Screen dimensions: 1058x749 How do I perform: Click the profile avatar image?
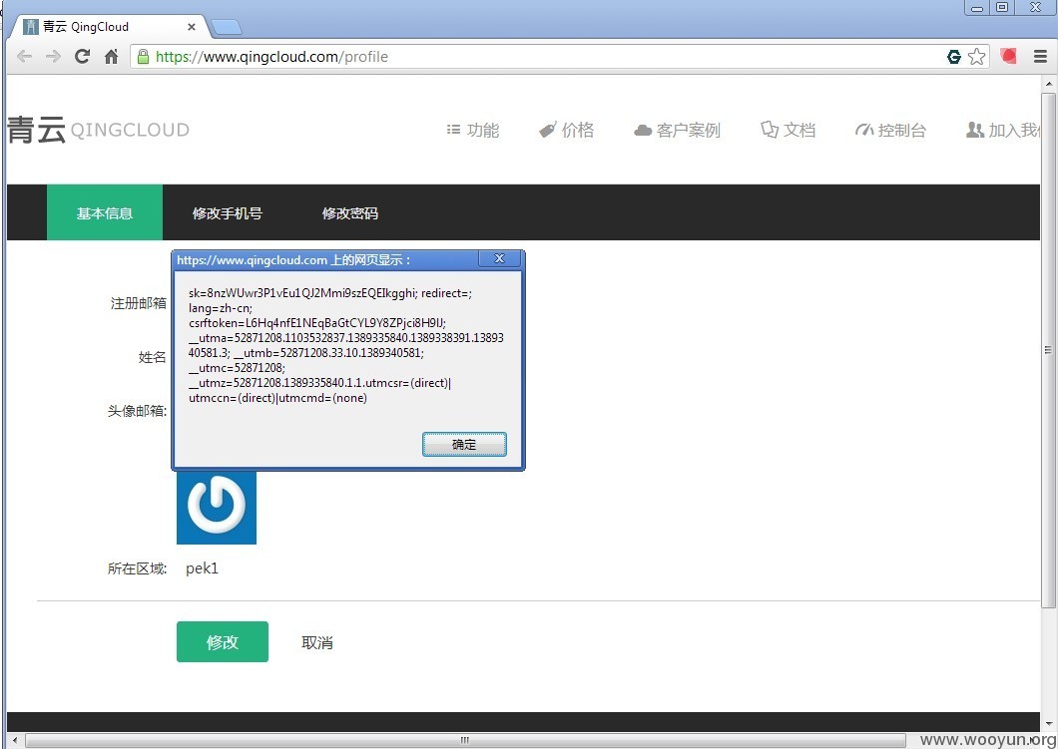tap(217, 507)
